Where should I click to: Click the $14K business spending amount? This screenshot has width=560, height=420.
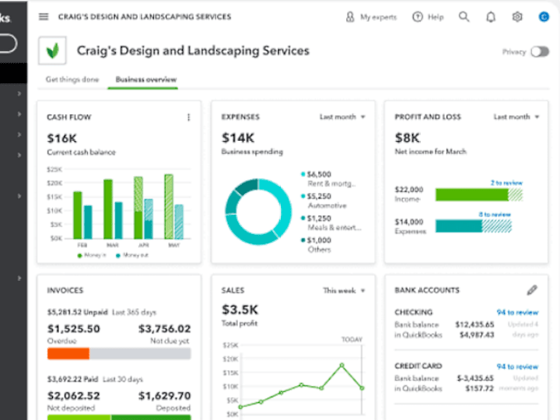pyautogui.click(x=238, y=138)
